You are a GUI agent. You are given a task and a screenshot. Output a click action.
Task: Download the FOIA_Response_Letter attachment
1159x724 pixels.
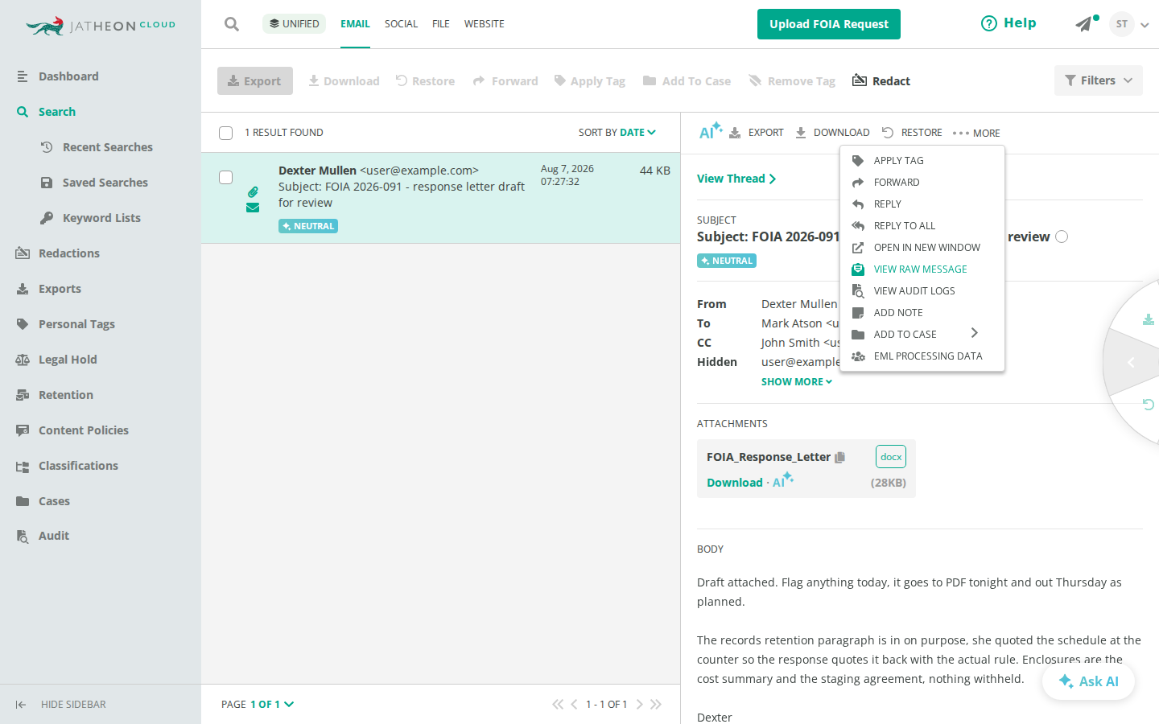pyautogui.click(x=735, y=482)
